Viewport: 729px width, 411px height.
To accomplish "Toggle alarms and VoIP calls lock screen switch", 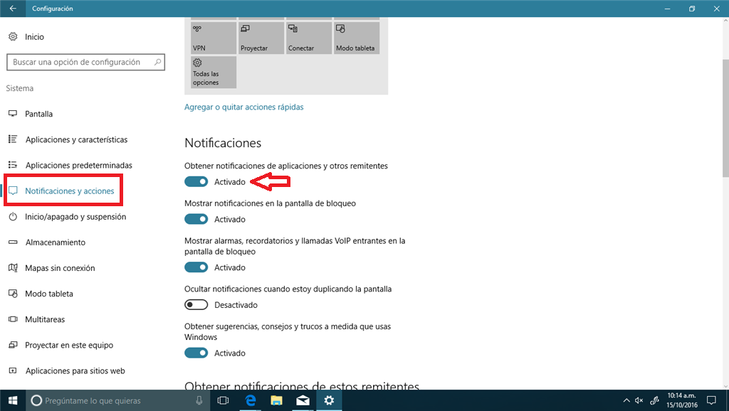I will [196, 267].
